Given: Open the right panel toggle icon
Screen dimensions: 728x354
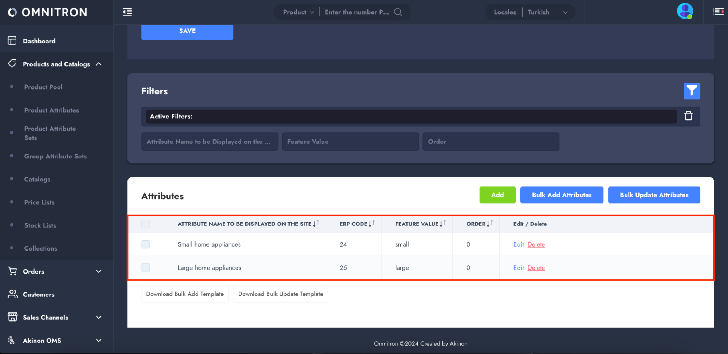Looking at the screenshot, I should coord(718,12).
